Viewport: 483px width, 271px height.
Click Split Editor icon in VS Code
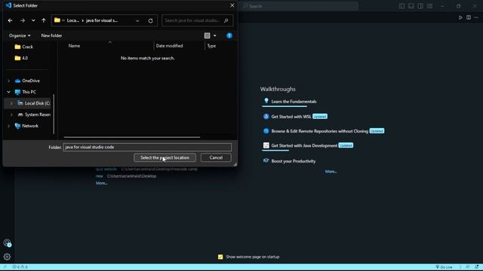coord(468,17)
